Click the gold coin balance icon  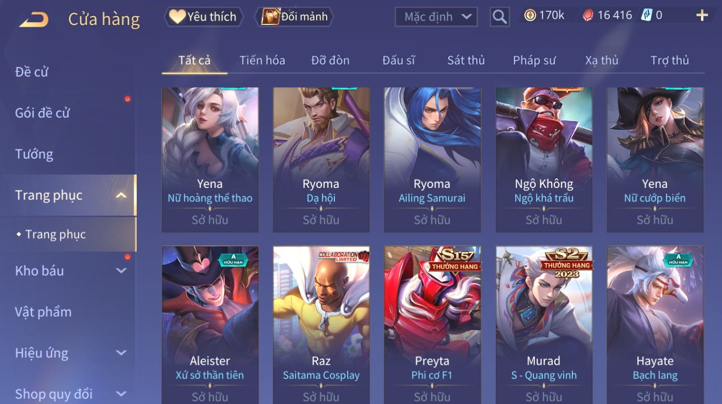[530, 16]
